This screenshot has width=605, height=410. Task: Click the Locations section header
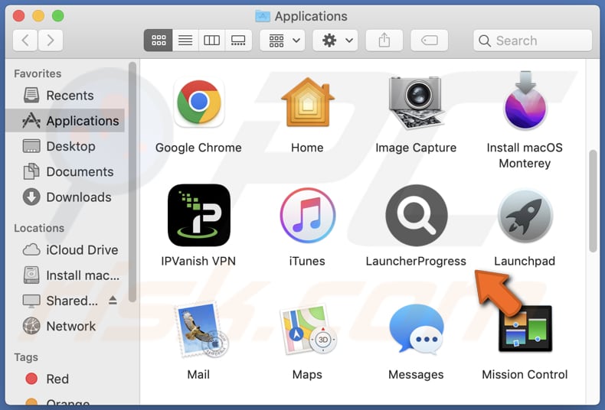(x=39, y=228)
